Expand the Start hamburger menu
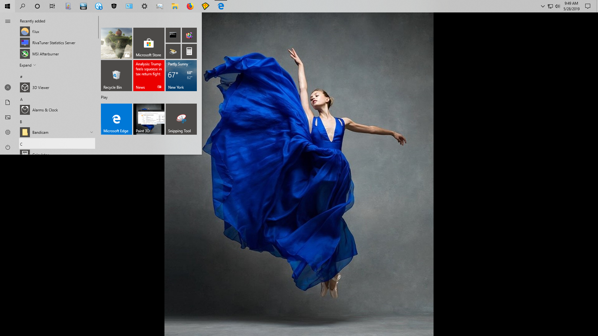This screenshot has height=336, width=598. click(8, 21)
